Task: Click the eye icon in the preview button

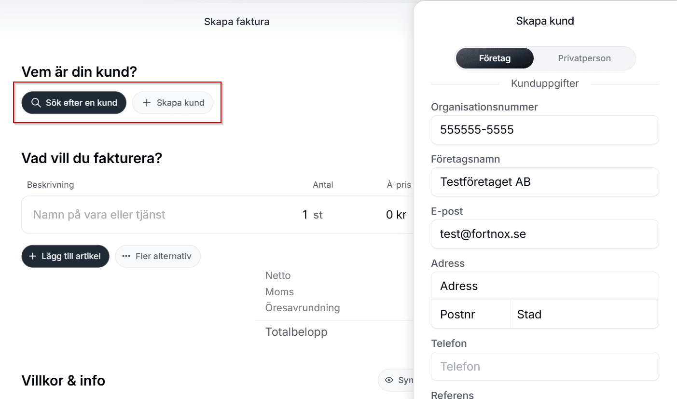Action: (x=389, y=380)
